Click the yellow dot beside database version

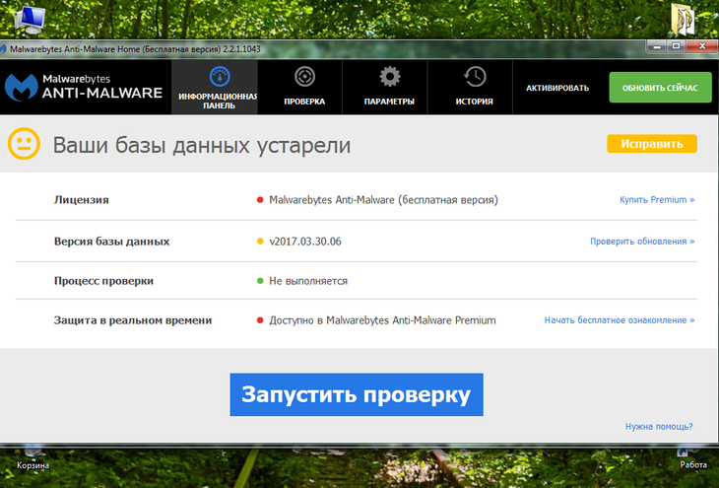(260, 242)
